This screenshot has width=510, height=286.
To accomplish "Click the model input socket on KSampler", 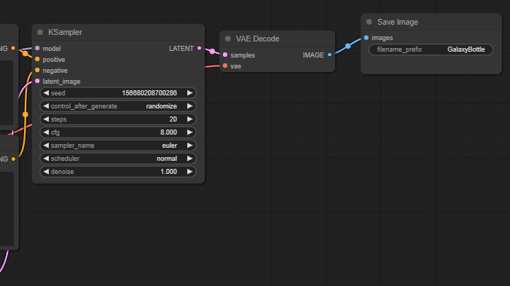I will click(x=37, y=48).
